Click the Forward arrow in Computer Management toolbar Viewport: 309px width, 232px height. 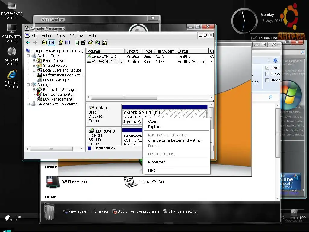coord(35,43)
